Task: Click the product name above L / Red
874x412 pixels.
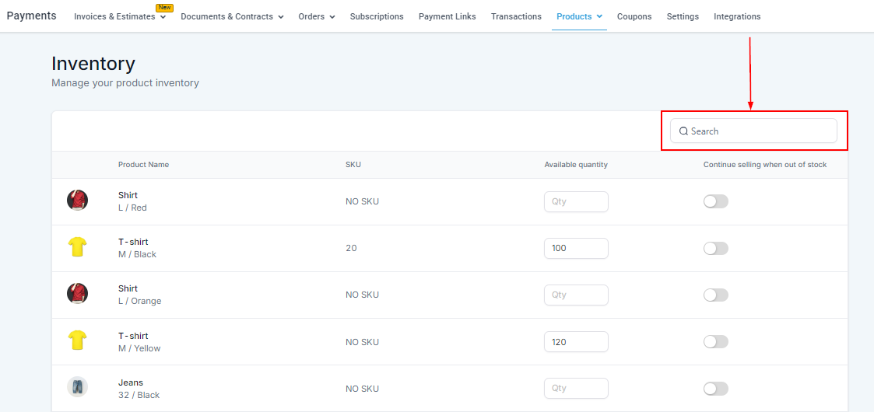Action: [x=128, y=195]
